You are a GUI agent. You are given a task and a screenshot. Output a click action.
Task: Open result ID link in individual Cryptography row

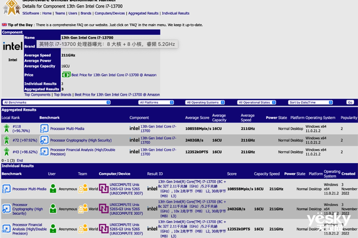(x=192, y=209)
